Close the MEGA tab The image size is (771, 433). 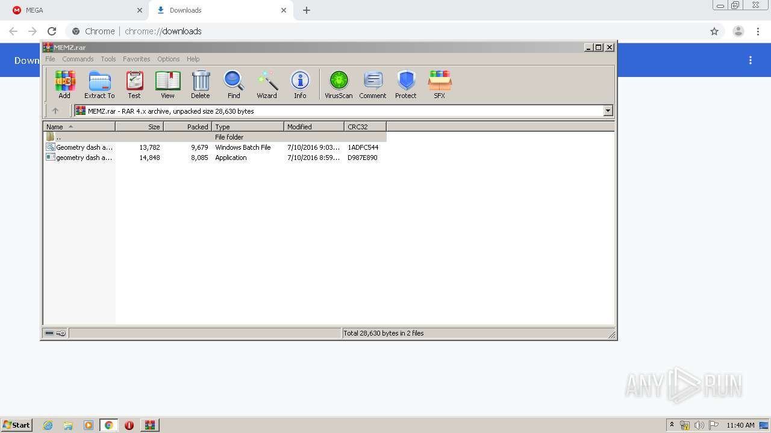click(140, 10)
